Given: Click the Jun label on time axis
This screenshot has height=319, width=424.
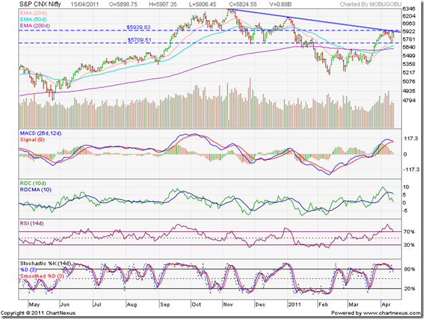Looking at the screenshot, I should (x=65, y=305).
